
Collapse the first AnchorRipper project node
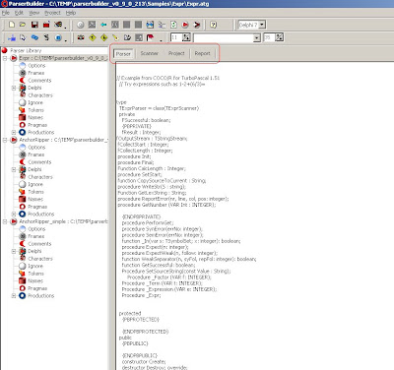[5, 140]
